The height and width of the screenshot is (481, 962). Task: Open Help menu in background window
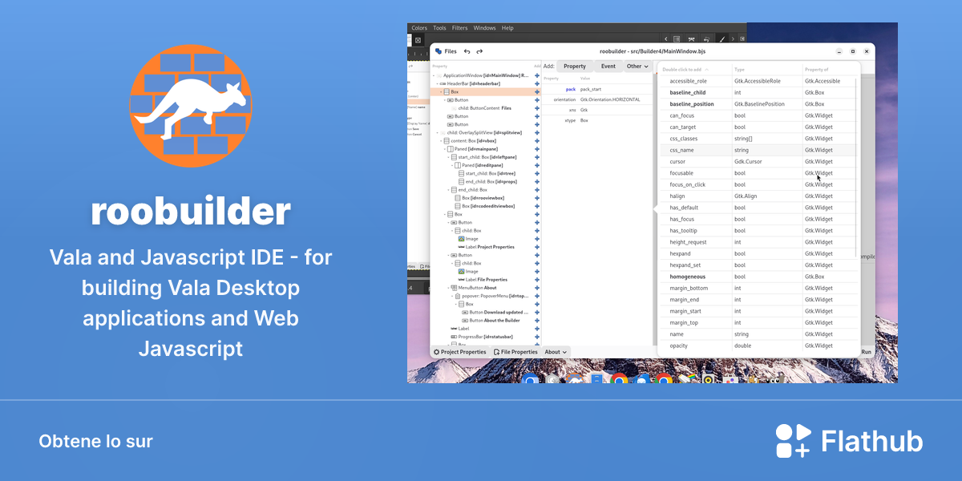click(507, 28)
